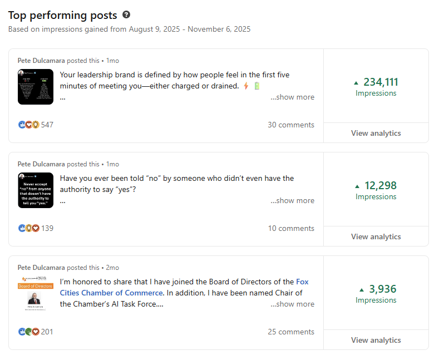
Task: View analytics for the 3,936 impressions post
Action: pyautogui.click(x=376, y=340)
